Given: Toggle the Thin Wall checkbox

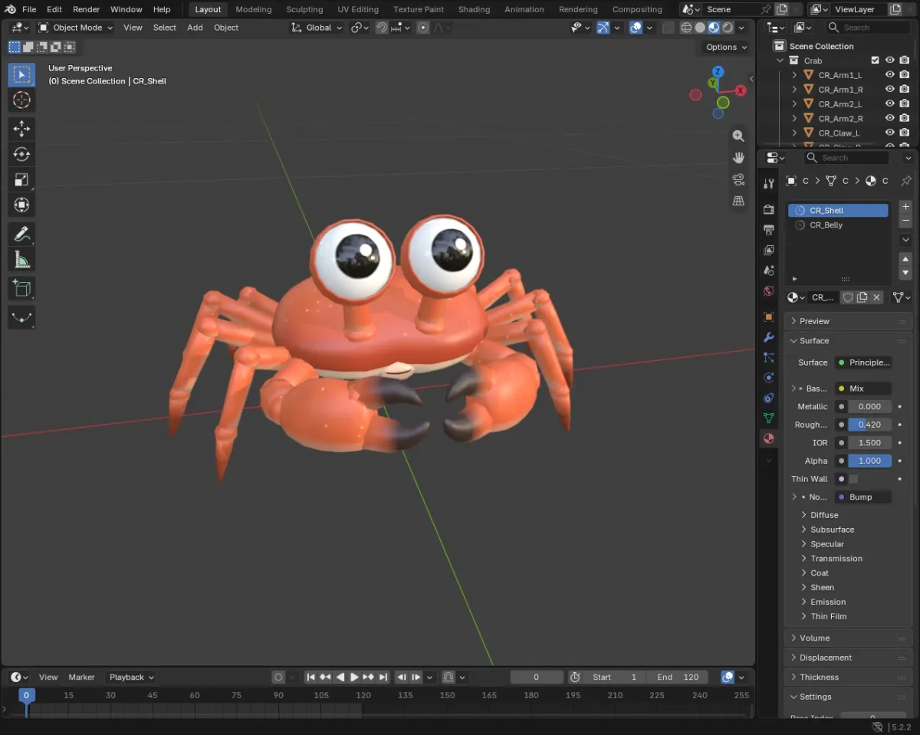Looking at the screenshot, I should point(853,479).
